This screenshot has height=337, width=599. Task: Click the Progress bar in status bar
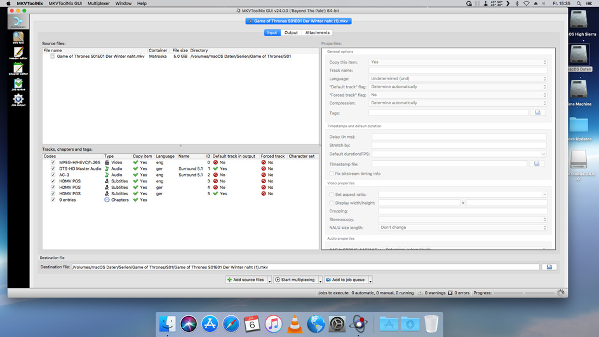pyautogui.click(x=524, y=293)
